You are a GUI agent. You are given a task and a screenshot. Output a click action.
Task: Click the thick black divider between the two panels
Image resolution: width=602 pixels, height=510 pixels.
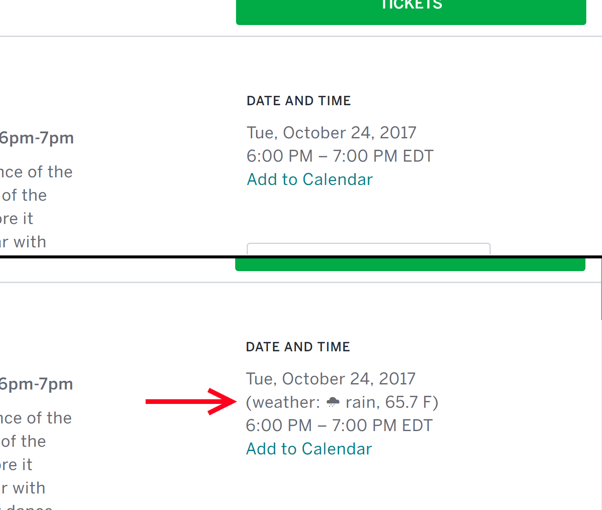click(297, 257)
